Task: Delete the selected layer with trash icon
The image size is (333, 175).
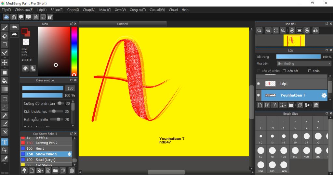Action: 316,105
